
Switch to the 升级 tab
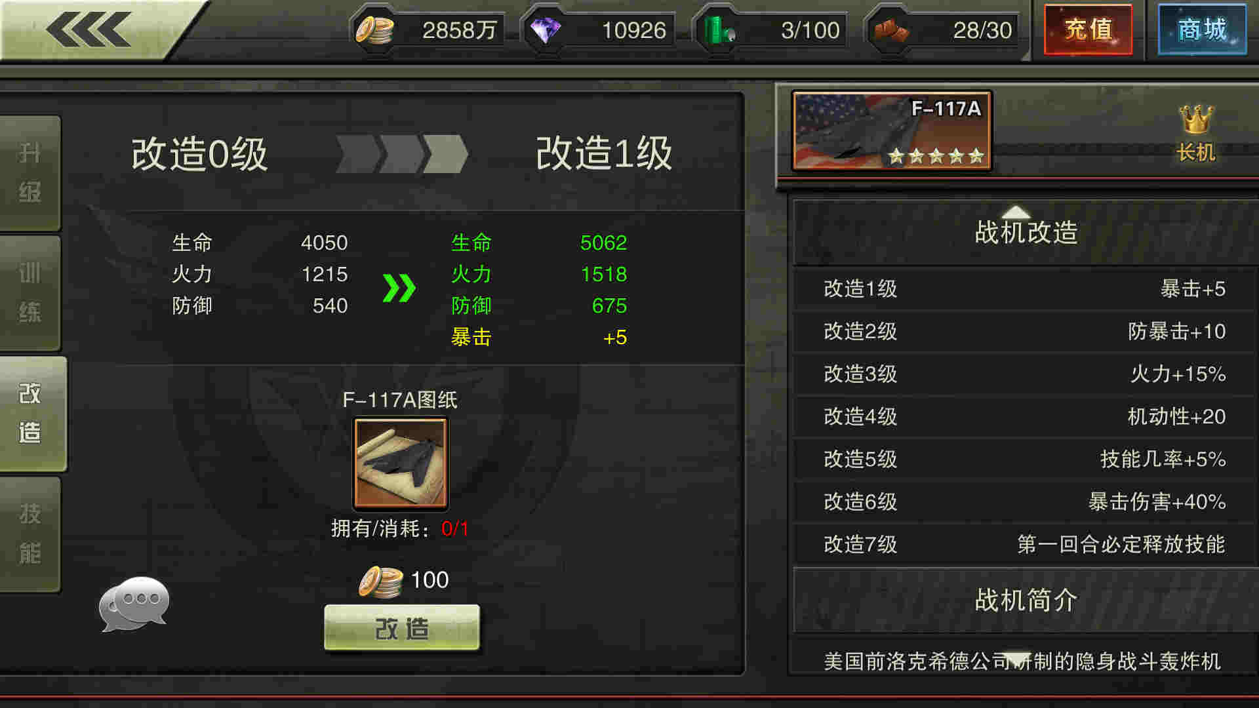pos(30,173)
